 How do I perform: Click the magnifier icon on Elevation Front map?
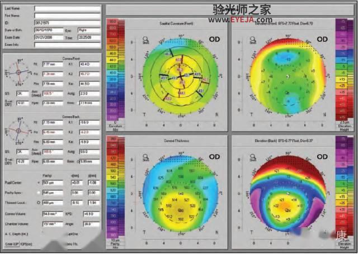[x=253, y=39]
